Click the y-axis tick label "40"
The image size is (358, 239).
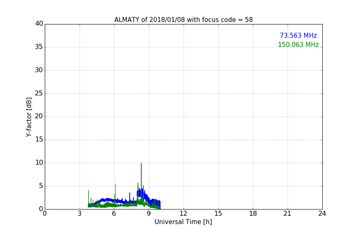[x=39, y=24]
